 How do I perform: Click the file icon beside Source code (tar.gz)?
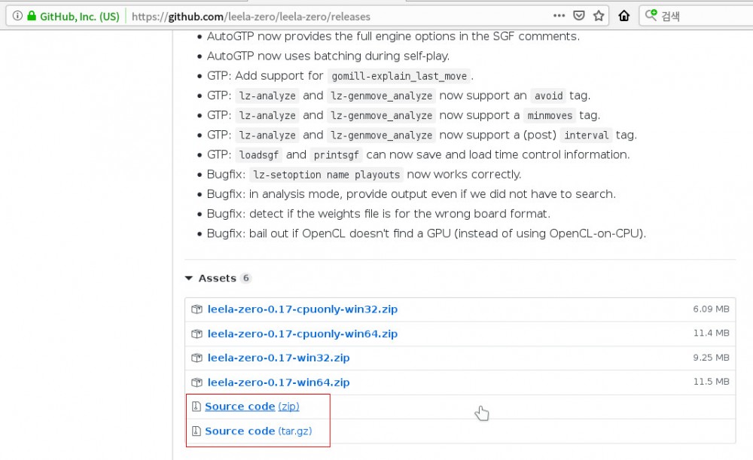click(196, 431)
